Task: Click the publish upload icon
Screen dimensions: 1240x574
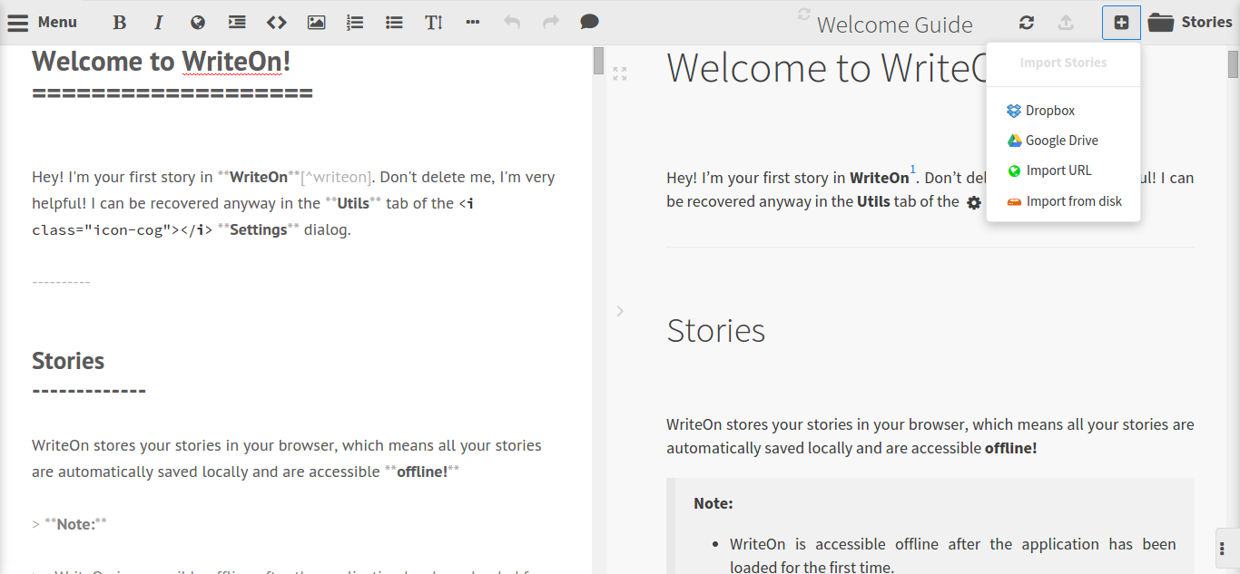Action: pyautogui.click(x=1067, y=23)
